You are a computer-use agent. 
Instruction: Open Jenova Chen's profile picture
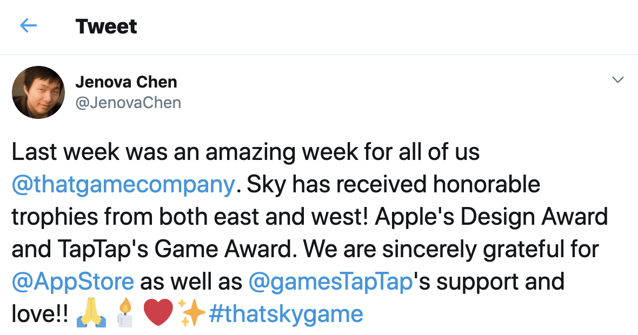(38, 92)
